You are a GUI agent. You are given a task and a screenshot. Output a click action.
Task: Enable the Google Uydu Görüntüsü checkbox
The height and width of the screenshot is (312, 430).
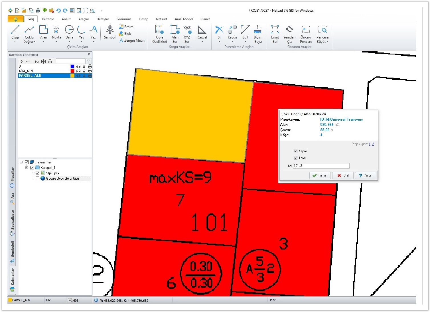(37, 179)
